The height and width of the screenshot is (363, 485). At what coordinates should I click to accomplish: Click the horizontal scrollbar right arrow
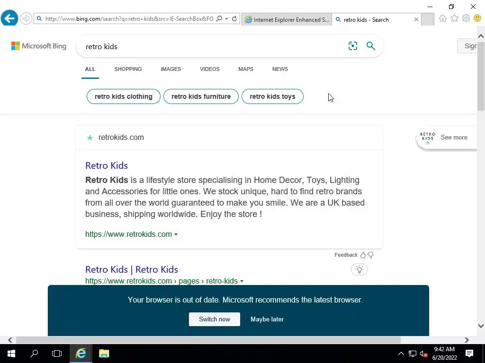coord(467,340)
